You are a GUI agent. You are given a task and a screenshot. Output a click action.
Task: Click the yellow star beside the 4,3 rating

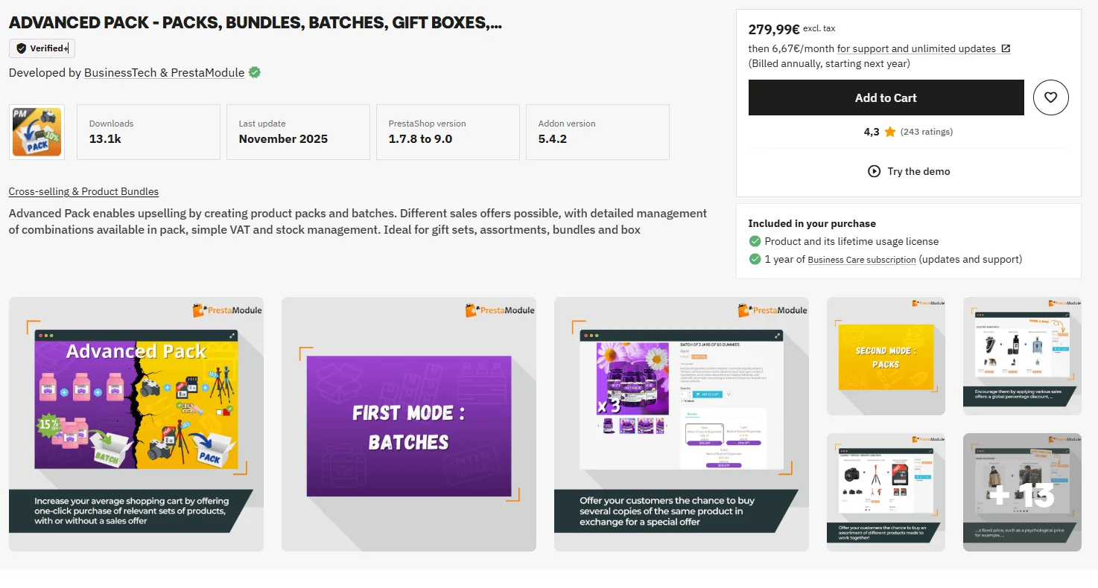[x=890, y=131]
